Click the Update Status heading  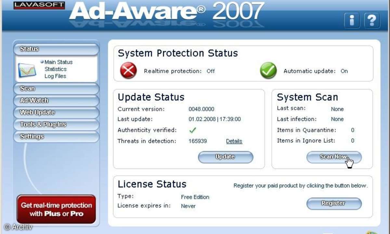151,97
